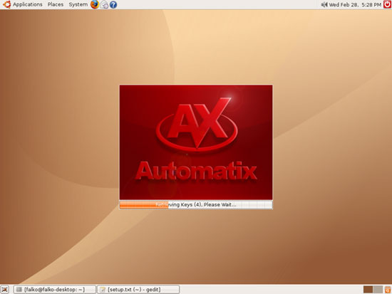Click the Ubuntu logo icon

point(6,4)
